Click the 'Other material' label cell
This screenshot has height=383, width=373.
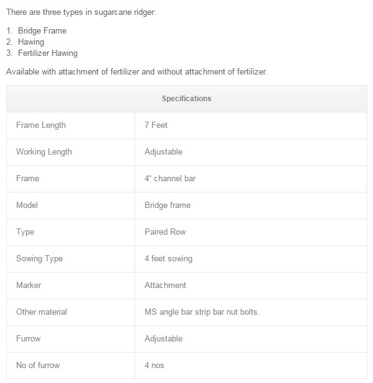pos(42,312)
